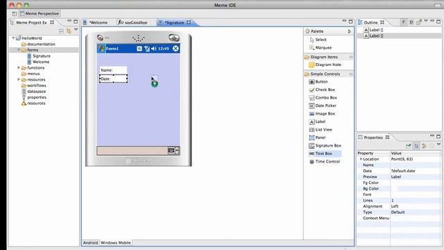Image resolution: width=444 pixels, height=250 pixels.
Task: Edit the Data value ?default.date
Action: click(416, 171)
